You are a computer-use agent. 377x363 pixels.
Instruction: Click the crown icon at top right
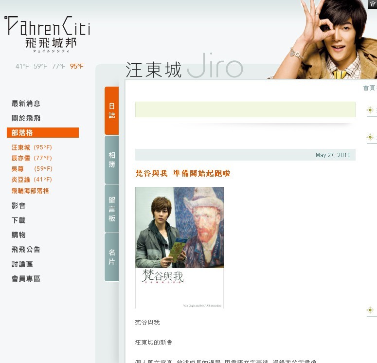[x=373, y=4]
